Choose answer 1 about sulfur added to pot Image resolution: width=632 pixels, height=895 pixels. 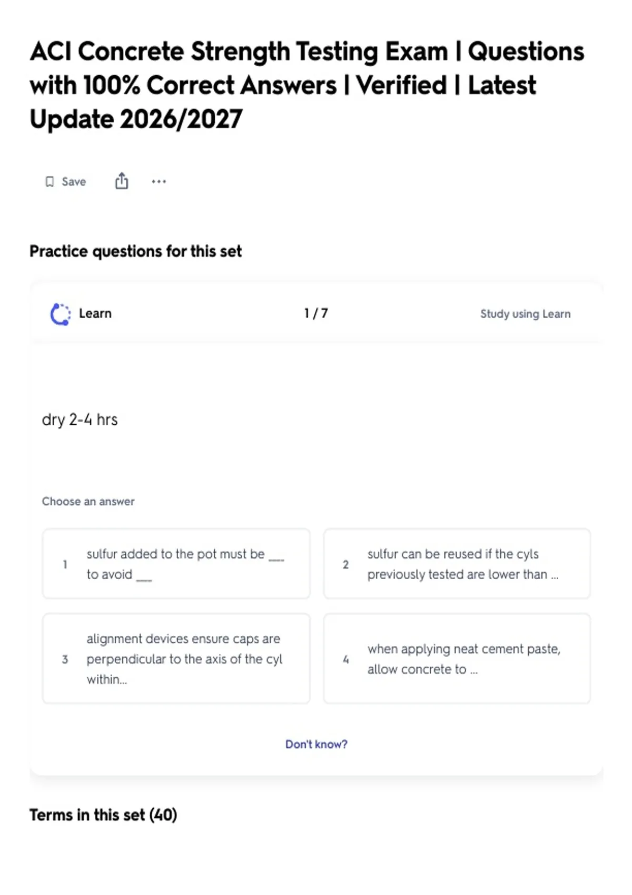coord(176,564)
